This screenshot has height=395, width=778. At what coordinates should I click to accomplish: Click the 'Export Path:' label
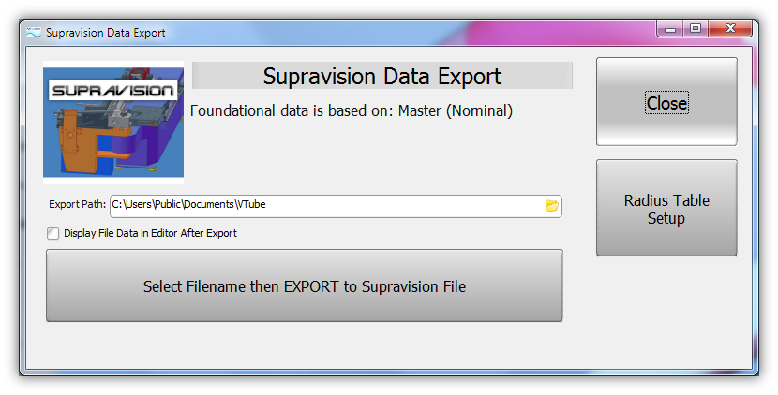pyautogui.click(x=78, y=206)
